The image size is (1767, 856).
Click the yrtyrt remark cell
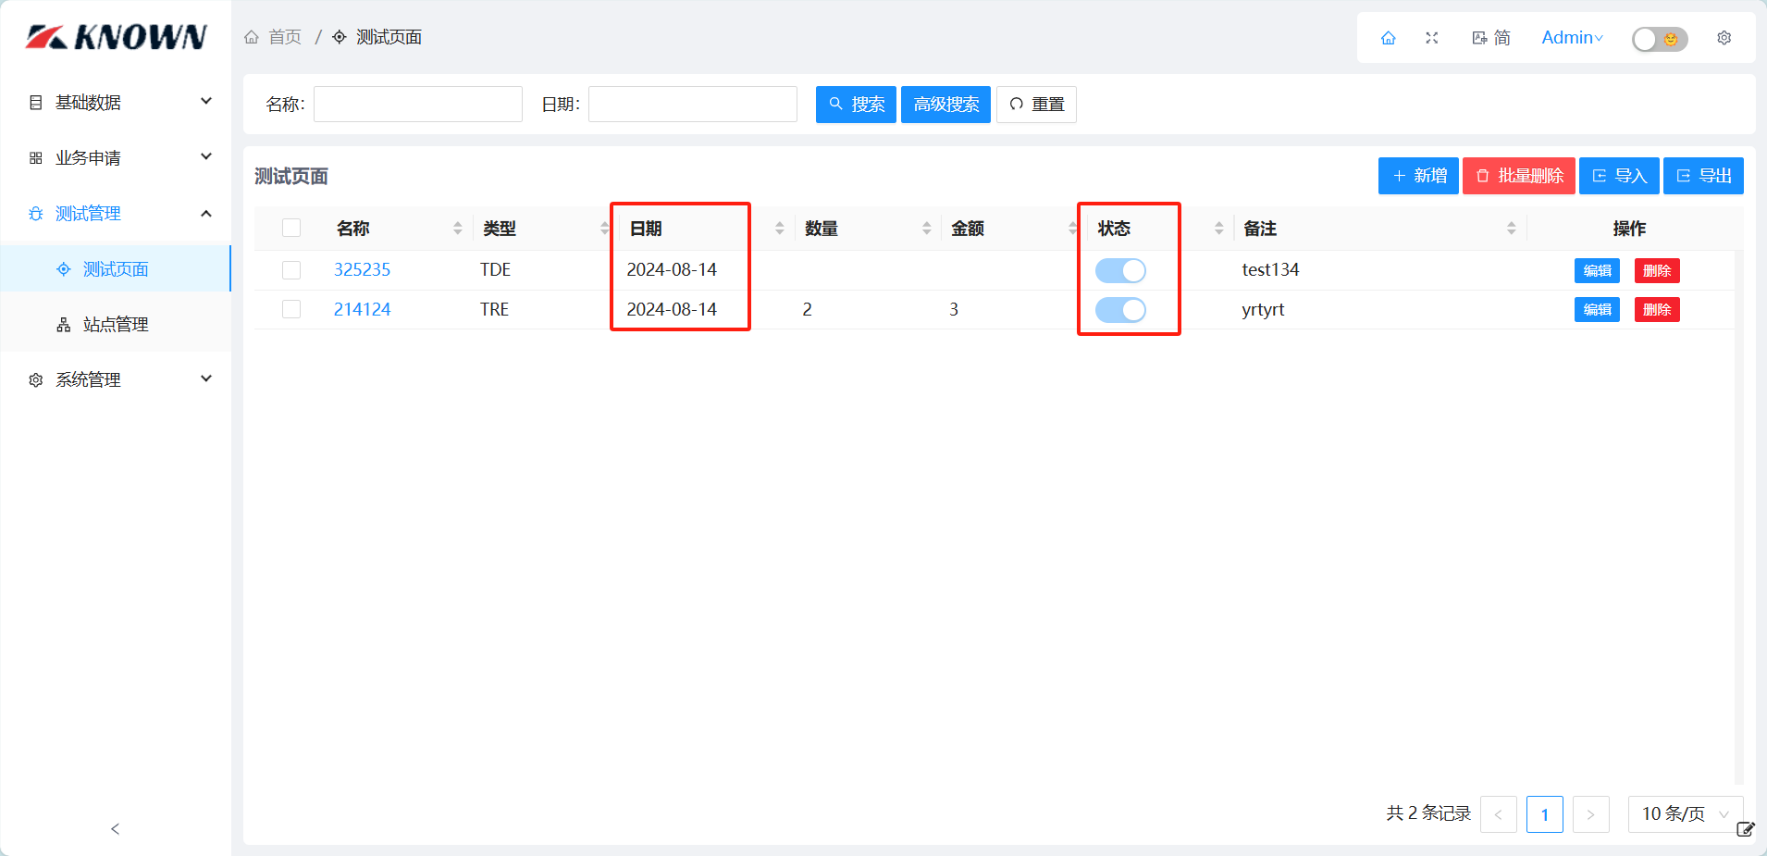click(x=1263, y=309)
